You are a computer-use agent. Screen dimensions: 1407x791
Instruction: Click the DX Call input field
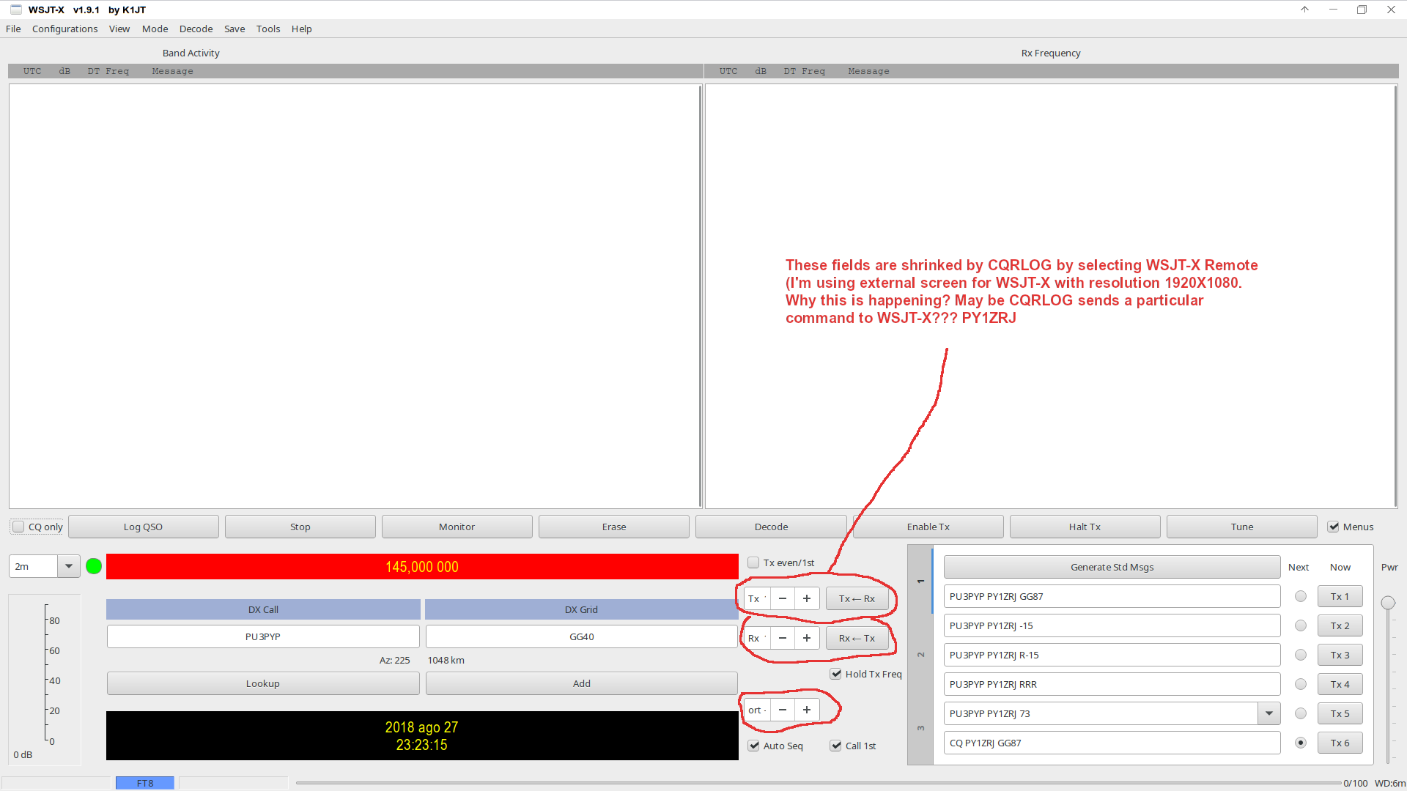tap(263, 636)
